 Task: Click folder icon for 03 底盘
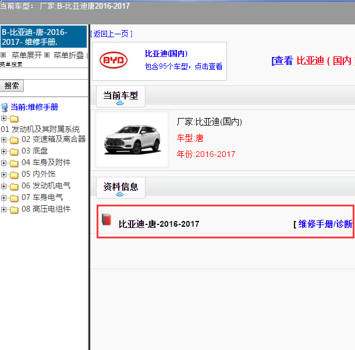coord(14,152)
